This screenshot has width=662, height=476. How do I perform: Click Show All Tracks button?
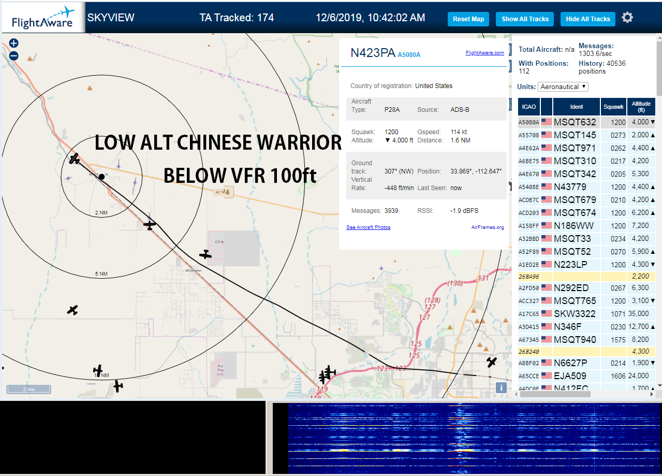tap(525, 19)
